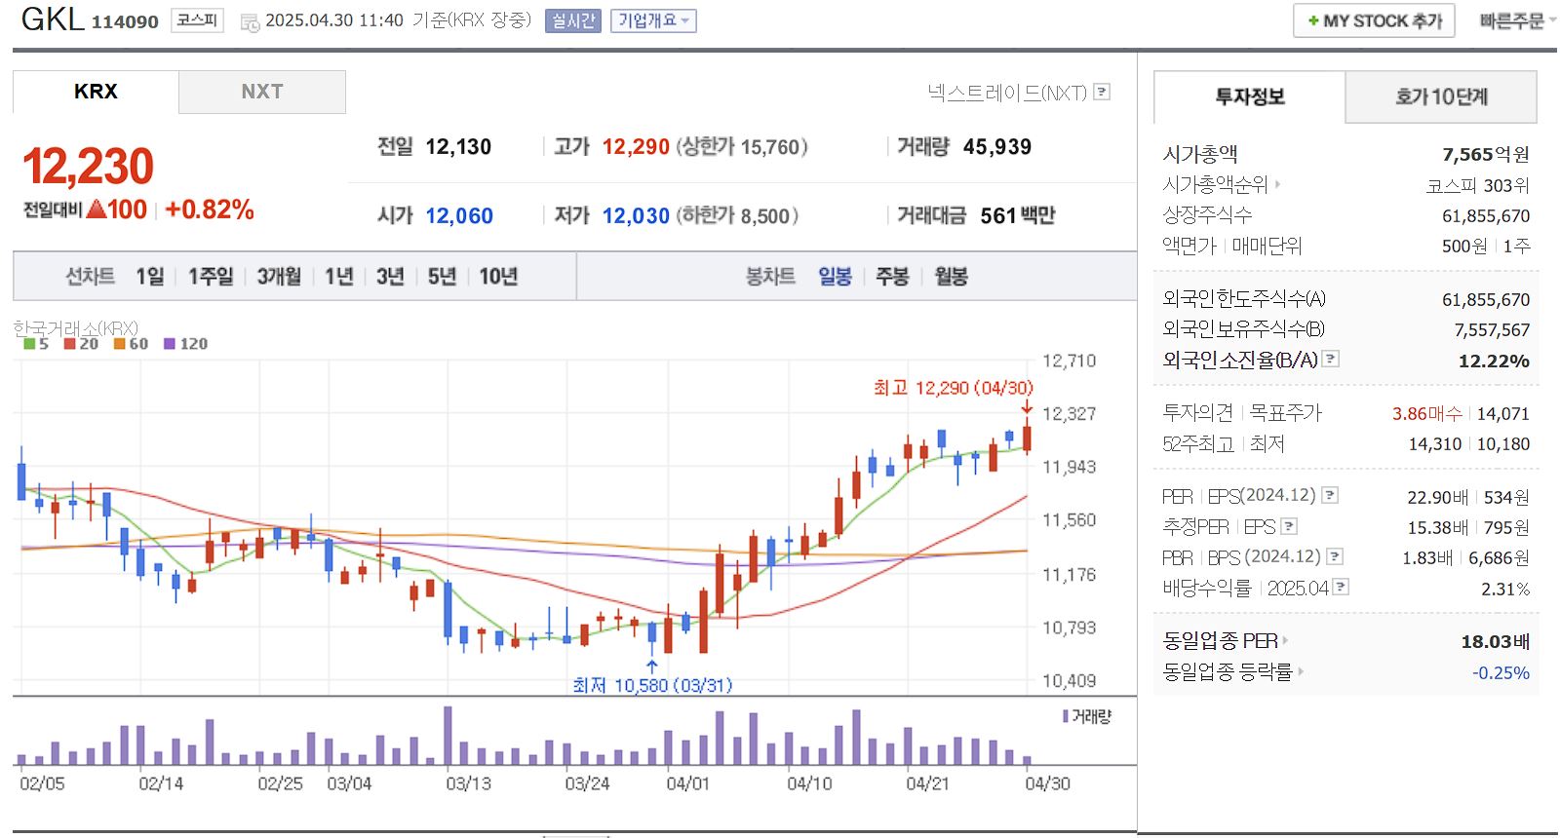Click the 전일 value 12,130
This screenshot has height=838, width=1560.
point(458,147)
